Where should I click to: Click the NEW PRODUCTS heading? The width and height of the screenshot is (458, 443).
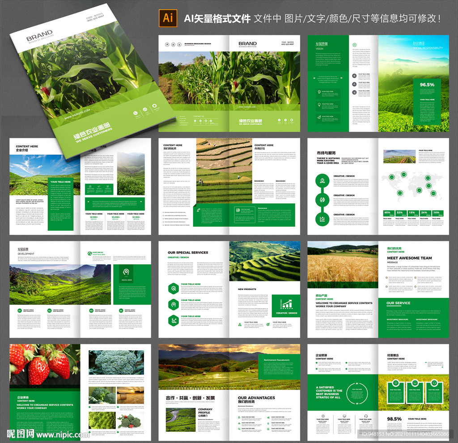pos(247,289)
